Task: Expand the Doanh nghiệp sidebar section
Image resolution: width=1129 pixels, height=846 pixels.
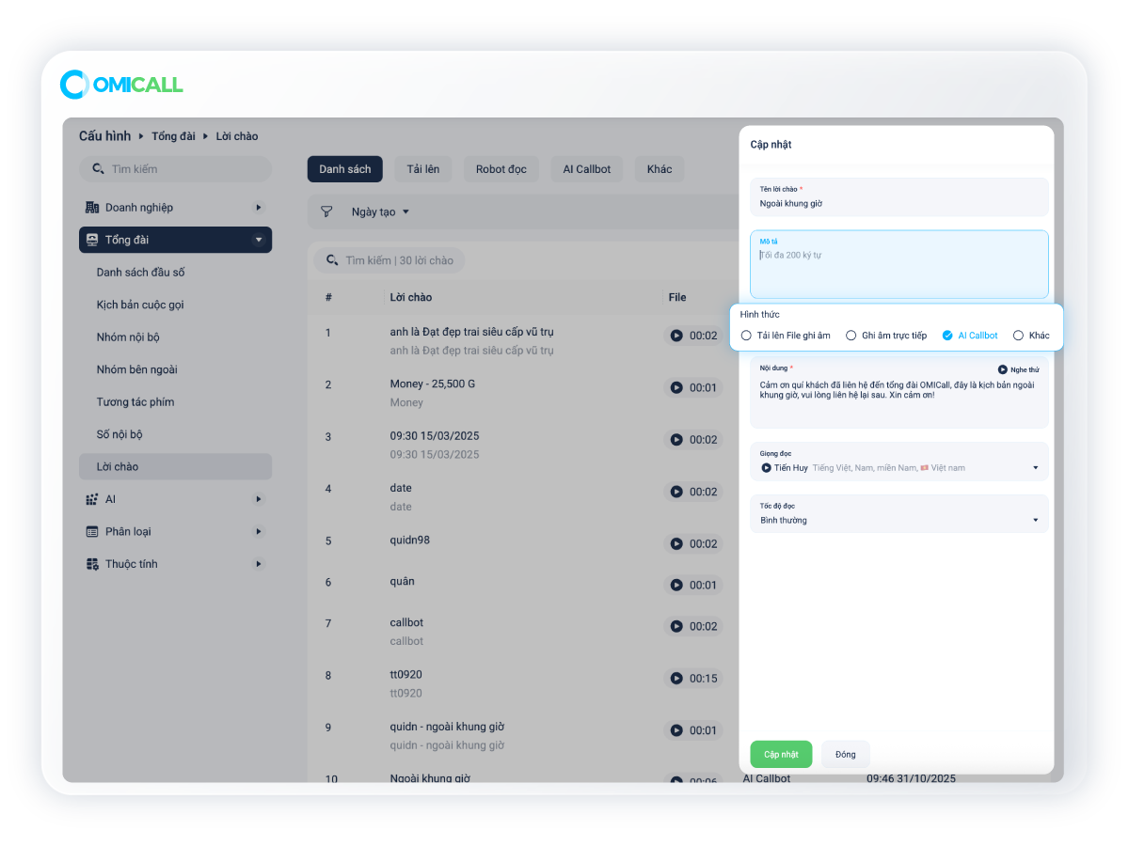Action: point(259,207)
